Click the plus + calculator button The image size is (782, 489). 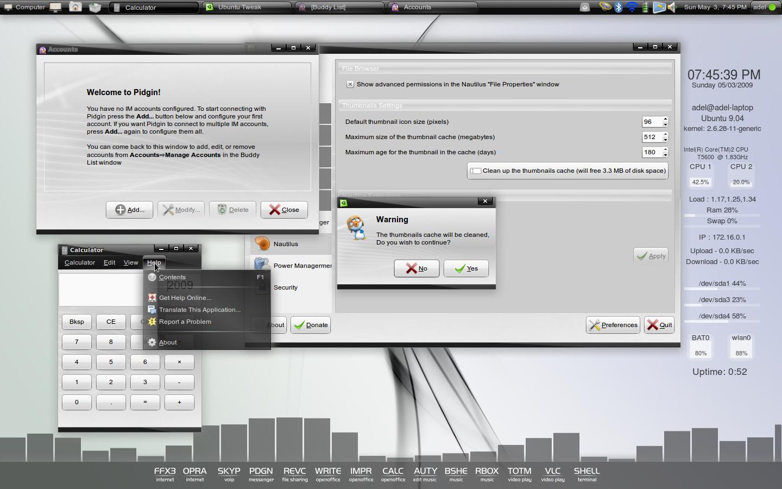tap(179, 402)
